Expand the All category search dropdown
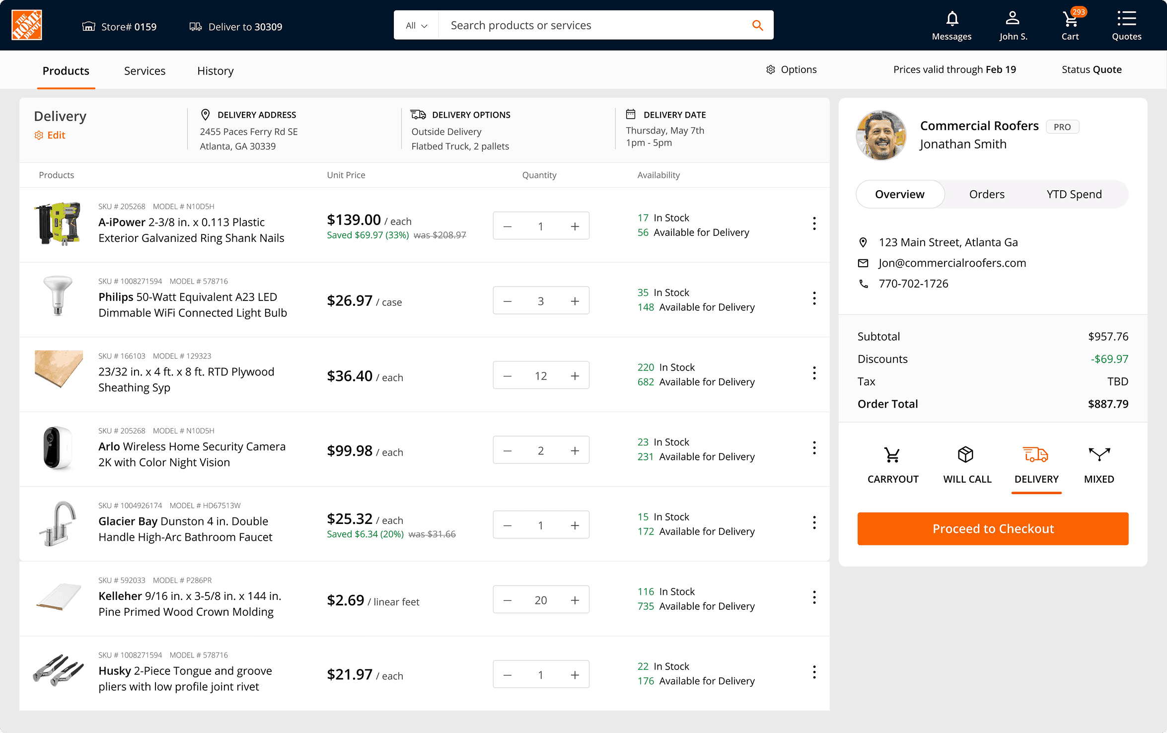Image resolution: width=1167 pixels, height=733 pixels. coord(416,25)
